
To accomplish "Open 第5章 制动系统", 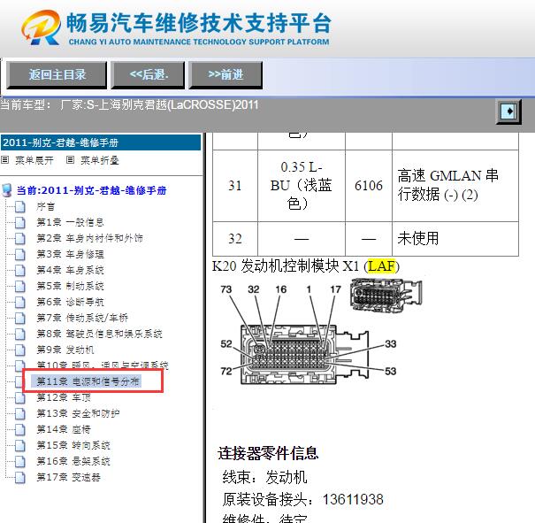I will click(70, 286).
